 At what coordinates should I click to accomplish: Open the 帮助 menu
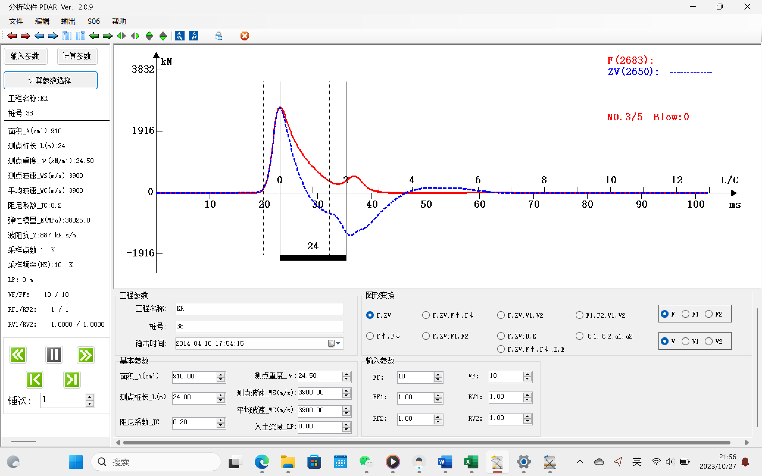tap(119, 21)
